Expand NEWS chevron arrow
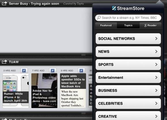The height and width of the screenshot is (120, 167). pyautogui.click(x=156, y=52)
